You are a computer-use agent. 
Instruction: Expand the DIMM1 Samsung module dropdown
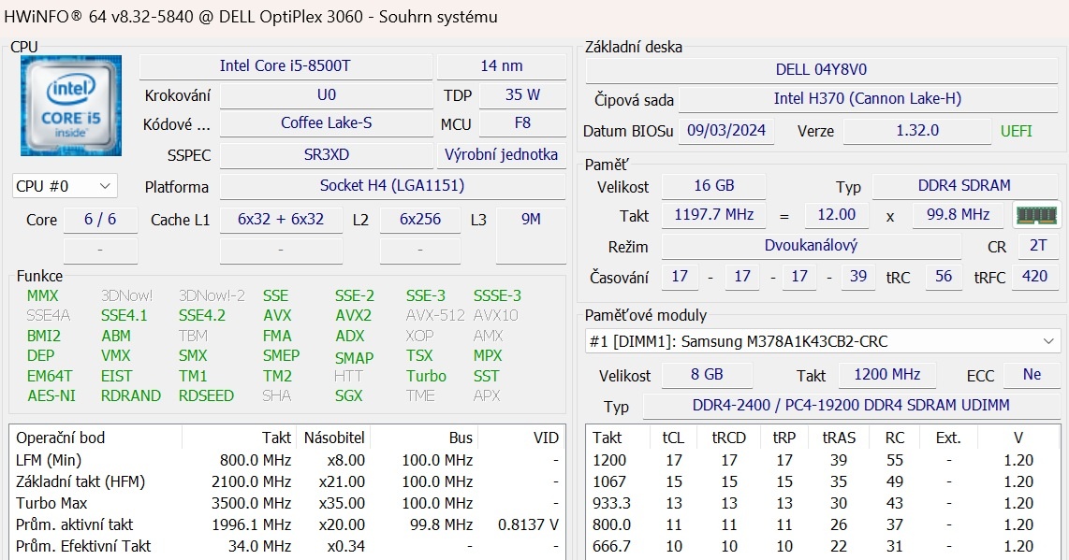(x=1046, y=341)
